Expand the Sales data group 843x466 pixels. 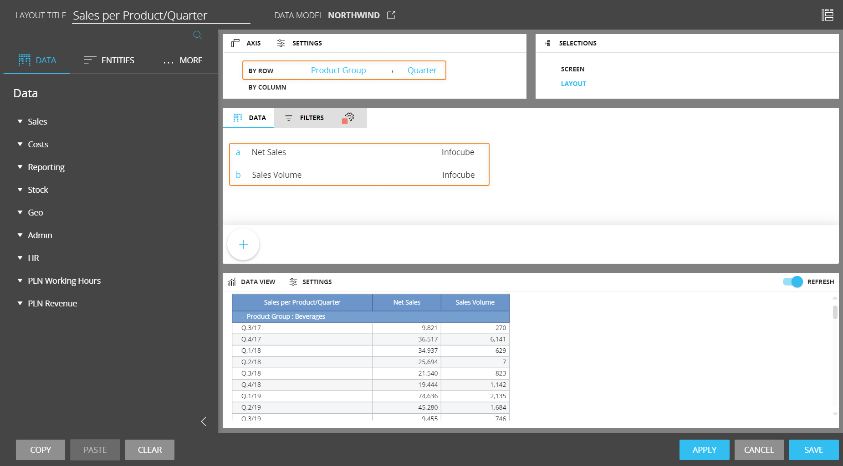pos(20,121)
